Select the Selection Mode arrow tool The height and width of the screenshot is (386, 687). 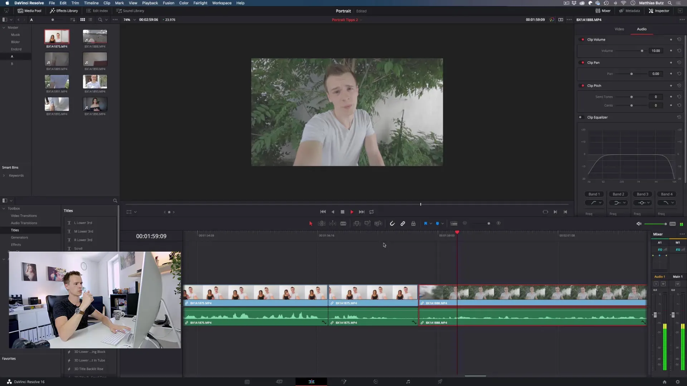[x=311, y=223]
